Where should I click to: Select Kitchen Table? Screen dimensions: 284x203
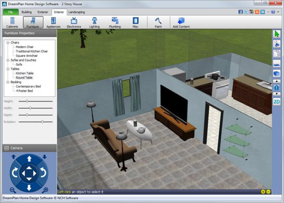pyautogui.click(x=24, y=73)
